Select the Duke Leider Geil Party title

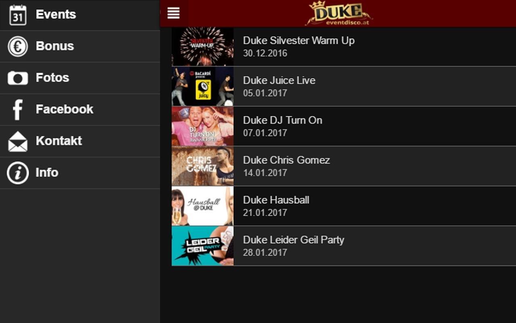tap(293, 240)
